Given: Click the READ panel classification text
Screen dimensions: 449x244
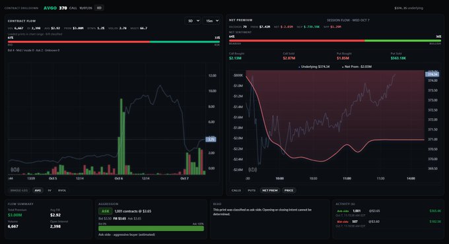Looking at the screenshot, I should coord(262,212).
